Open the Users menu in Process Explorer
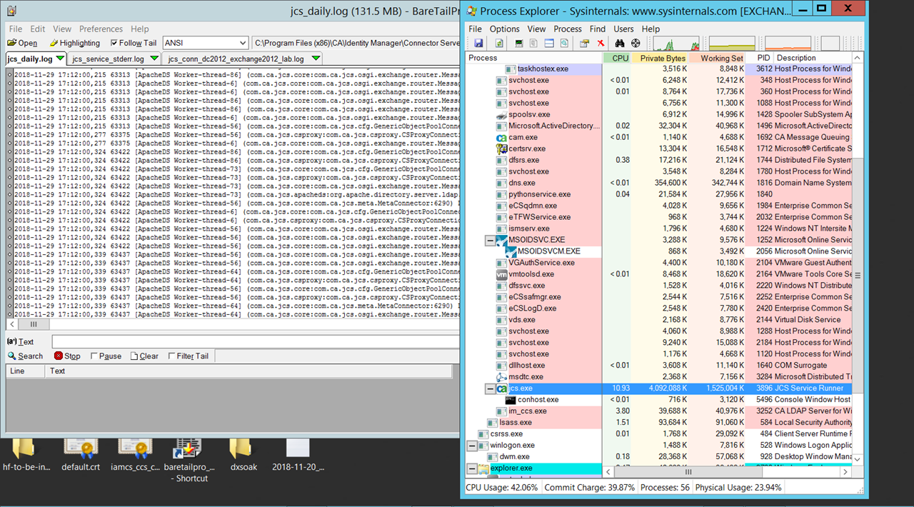Image resolution: width=914 pixels, height=507 pixels. pyautogui.click(x=623, y=29)
